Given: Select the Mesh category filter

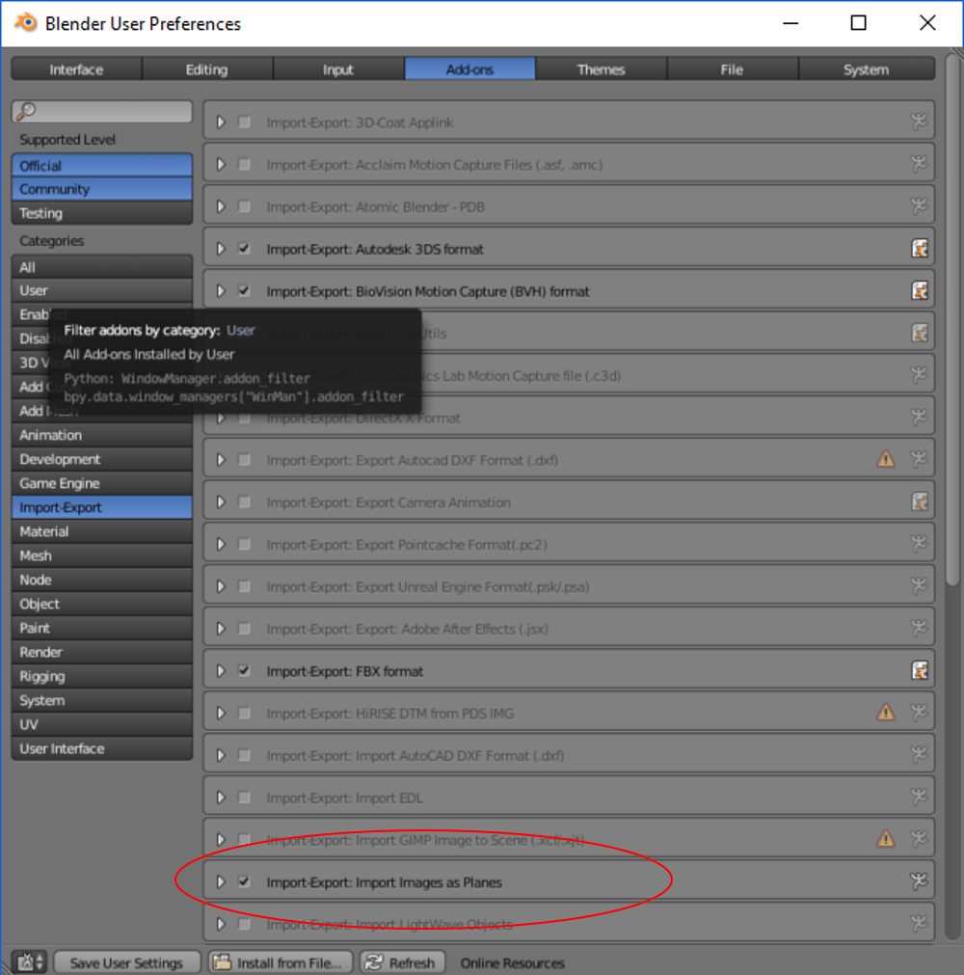Looking at the screenshot, I should (x=102, y=555).
